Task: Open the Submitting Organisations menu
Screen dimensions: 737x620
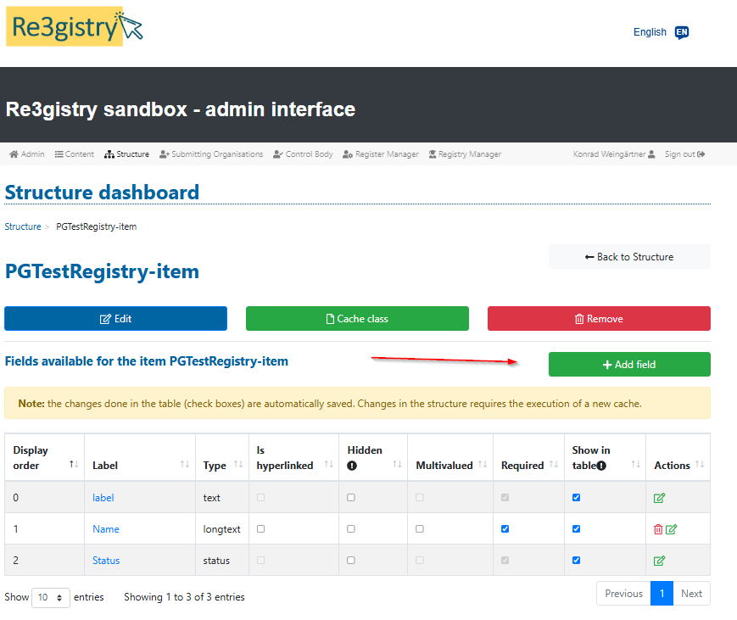Action: 211,154
